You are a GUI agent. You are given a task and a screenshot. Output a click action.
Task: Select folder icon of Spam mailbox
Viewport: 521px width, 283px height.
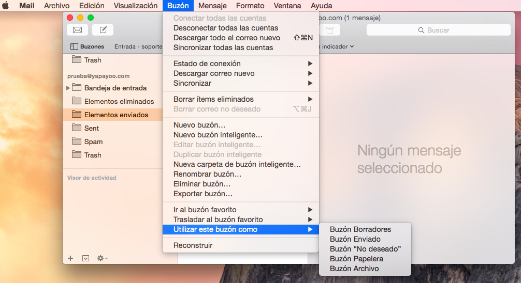coord(77,141)
